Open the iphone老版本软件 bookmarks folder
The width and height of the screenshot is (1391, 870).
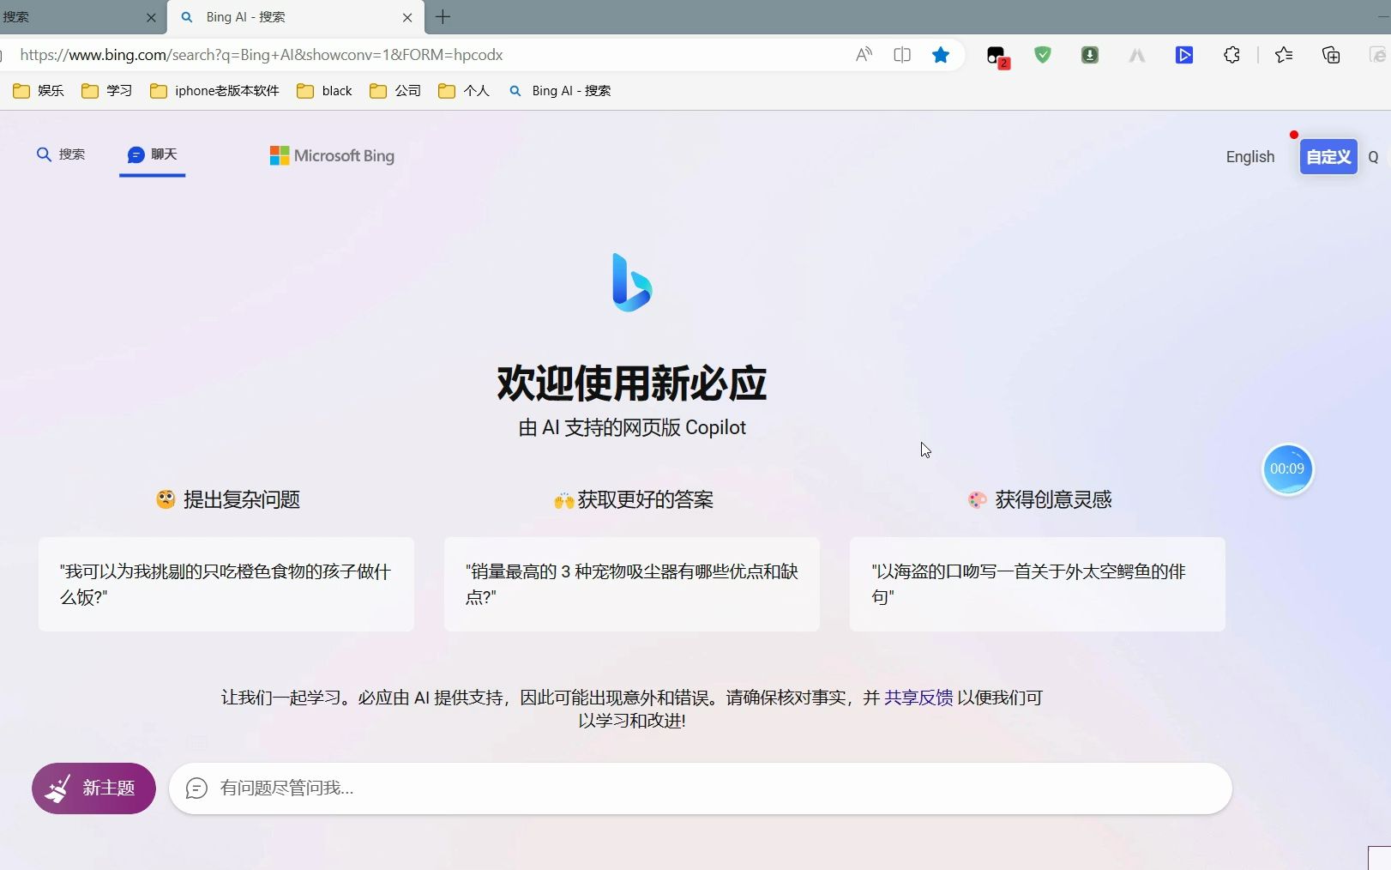[214, 90]
